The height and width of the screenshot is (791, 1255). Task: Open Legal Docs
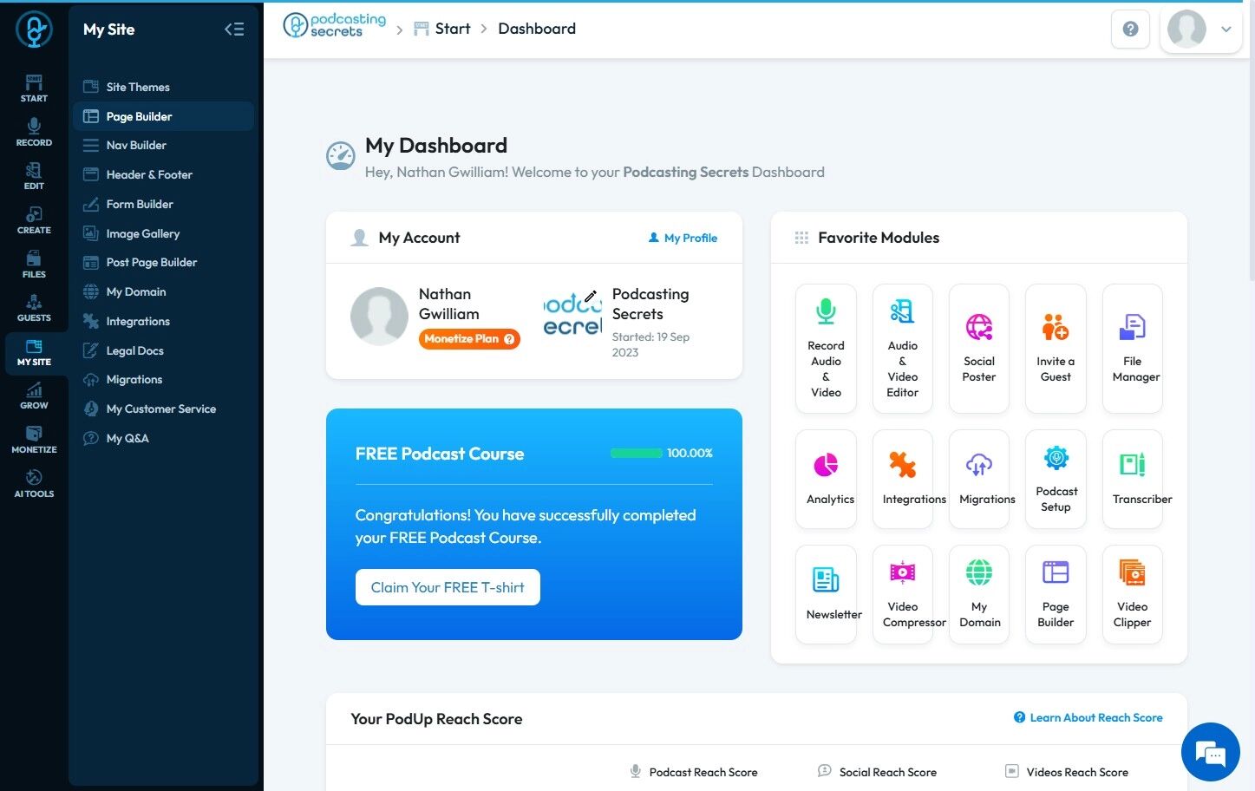164,350
